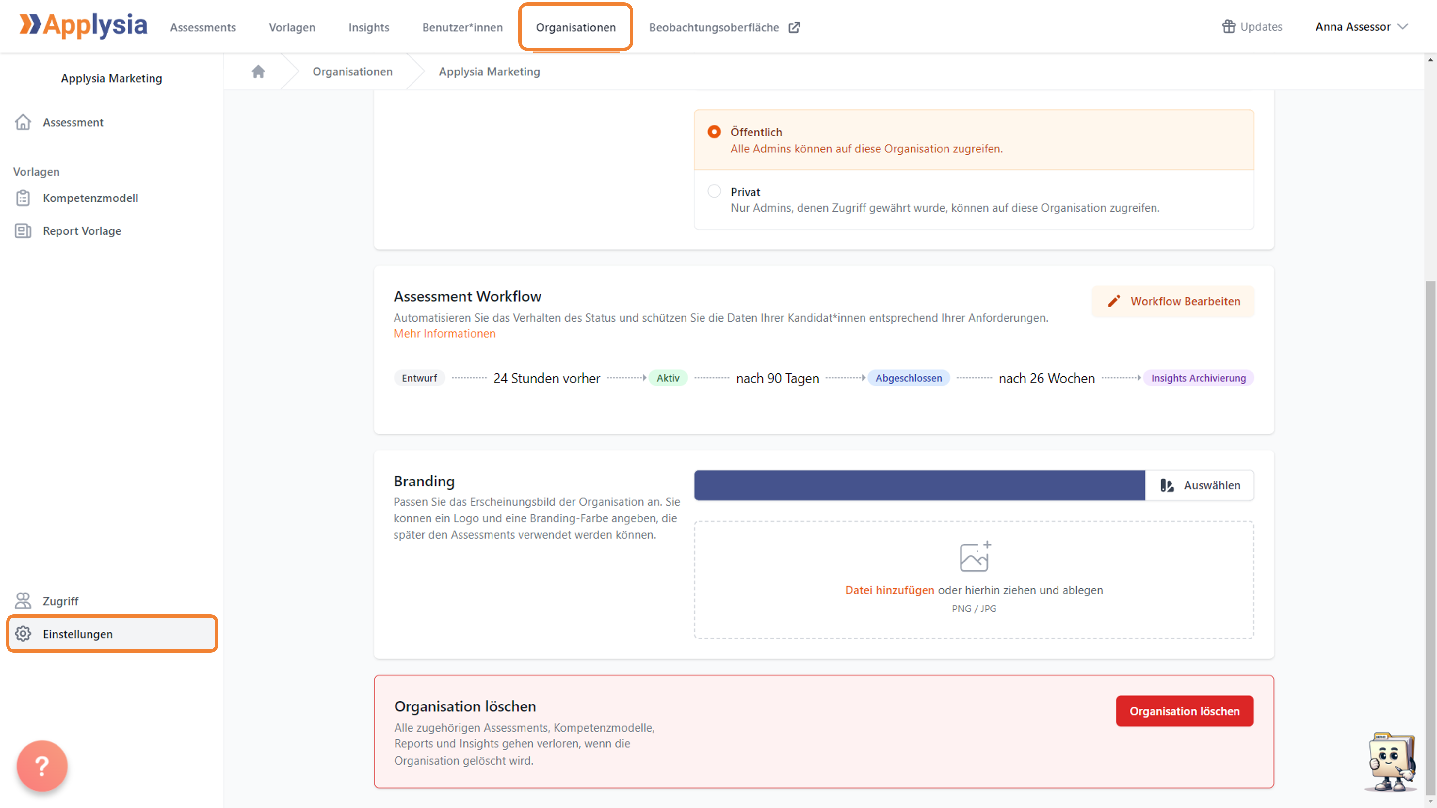Click the Einstellungen gear icon

coord(23,634)
